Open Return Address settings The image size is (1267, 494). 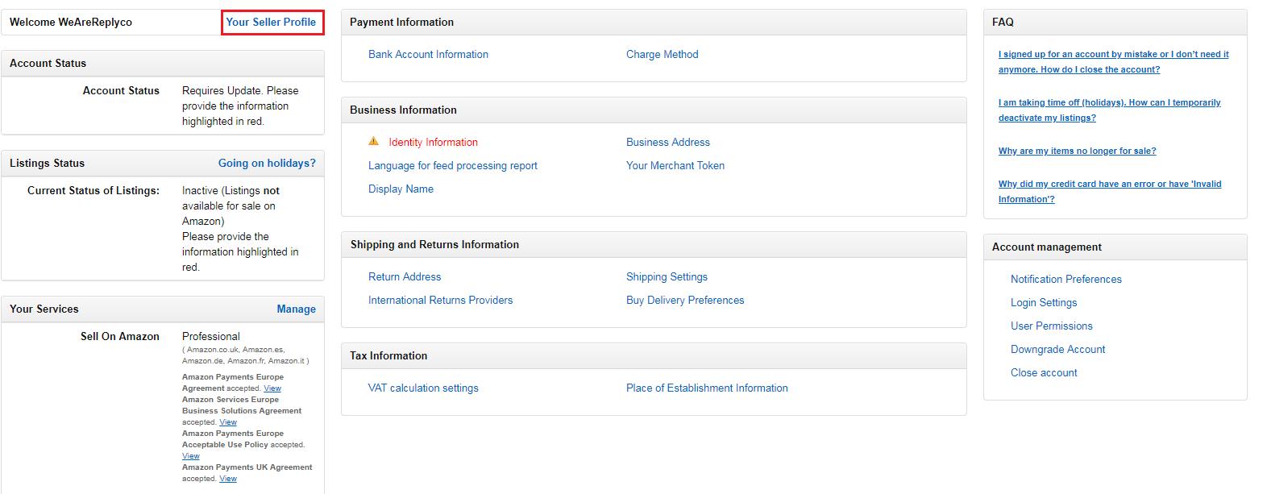405,277
